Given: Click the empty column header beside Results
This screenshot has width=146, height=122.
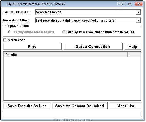Looking at the screenshot, I should (x=134, y=55).
